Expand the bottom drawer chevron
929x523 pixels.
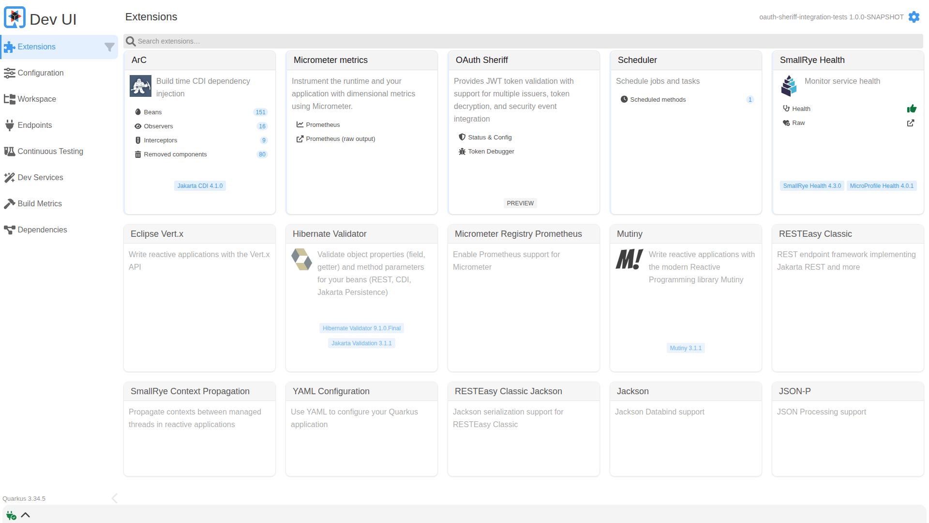26,515
